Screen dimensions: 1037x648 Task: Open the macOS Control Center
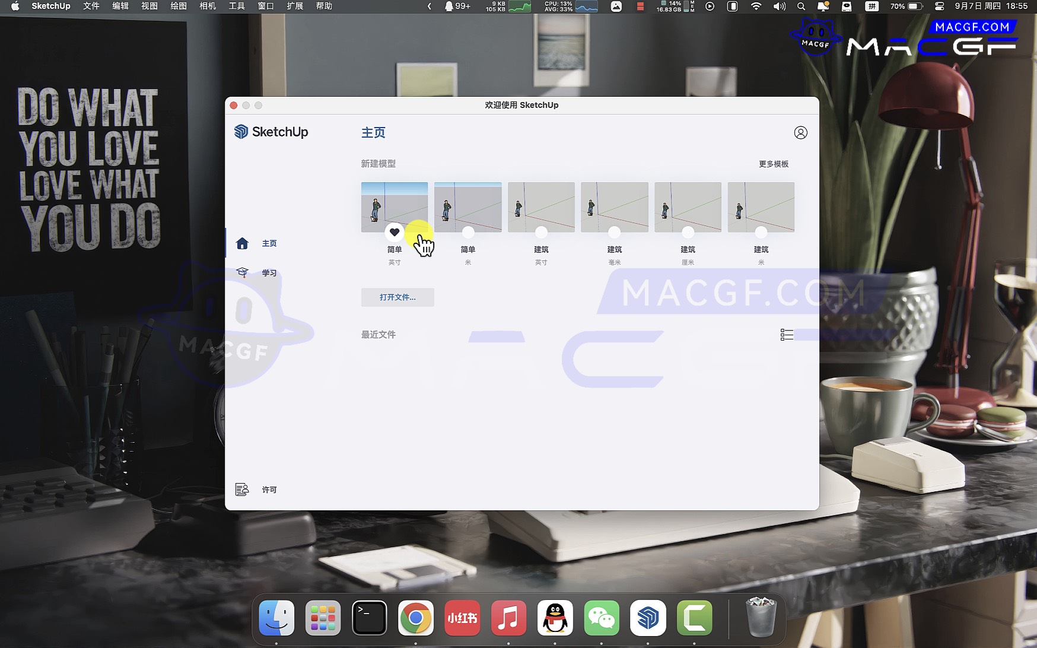coord(939,6)
